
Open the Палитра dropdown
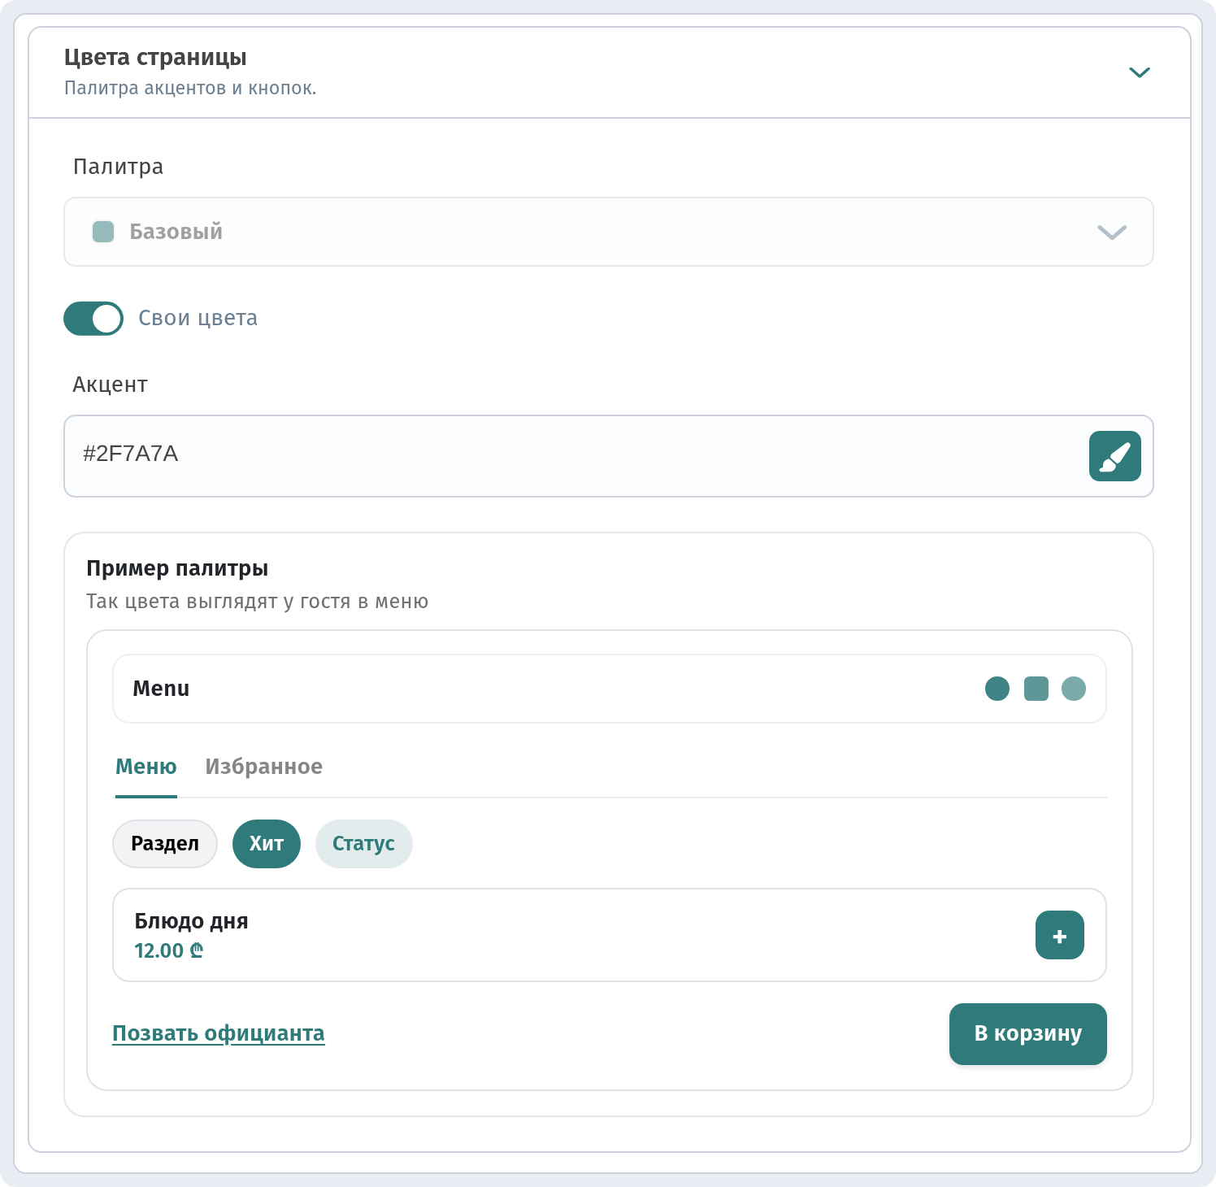coord(609,232)
